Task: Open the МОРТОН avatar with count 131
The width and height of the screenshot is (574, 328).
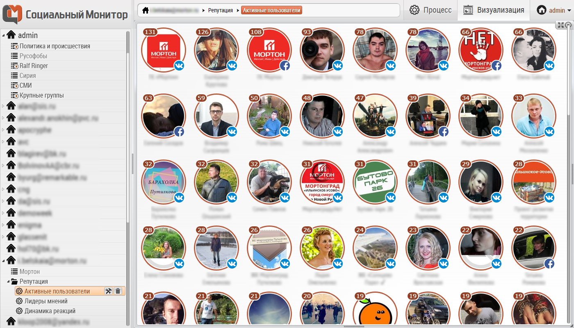Action: tap(164, 50)
